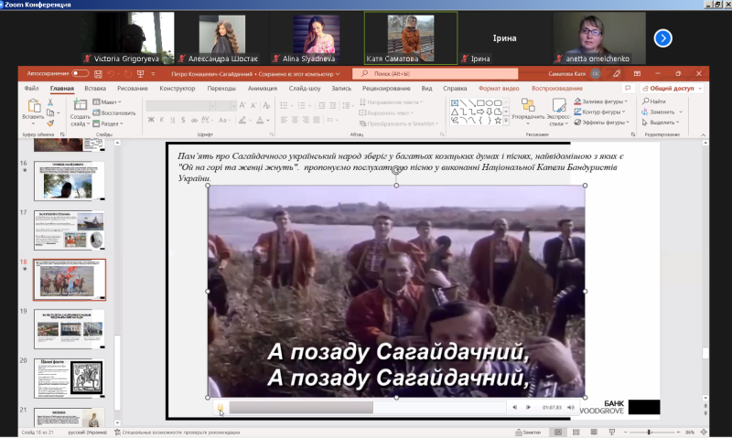The width and height of the screenshot is (732, 438).
Task: Click the blue next-participants arrow in Zoom
Action: 663,37
